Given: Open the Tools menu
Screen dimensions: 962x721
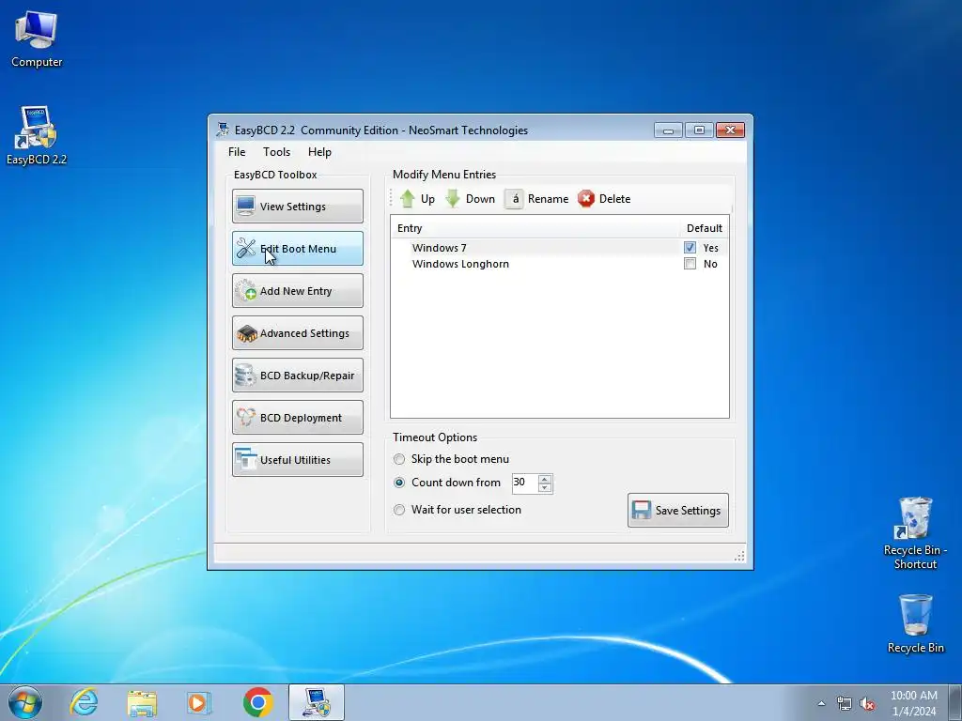Looking at the screenshot, I should click(277, 152).
